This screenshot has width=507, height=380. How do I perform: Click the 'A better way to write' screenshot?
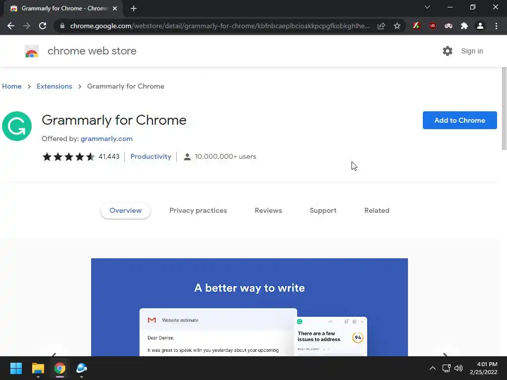[x=250, y=307]
